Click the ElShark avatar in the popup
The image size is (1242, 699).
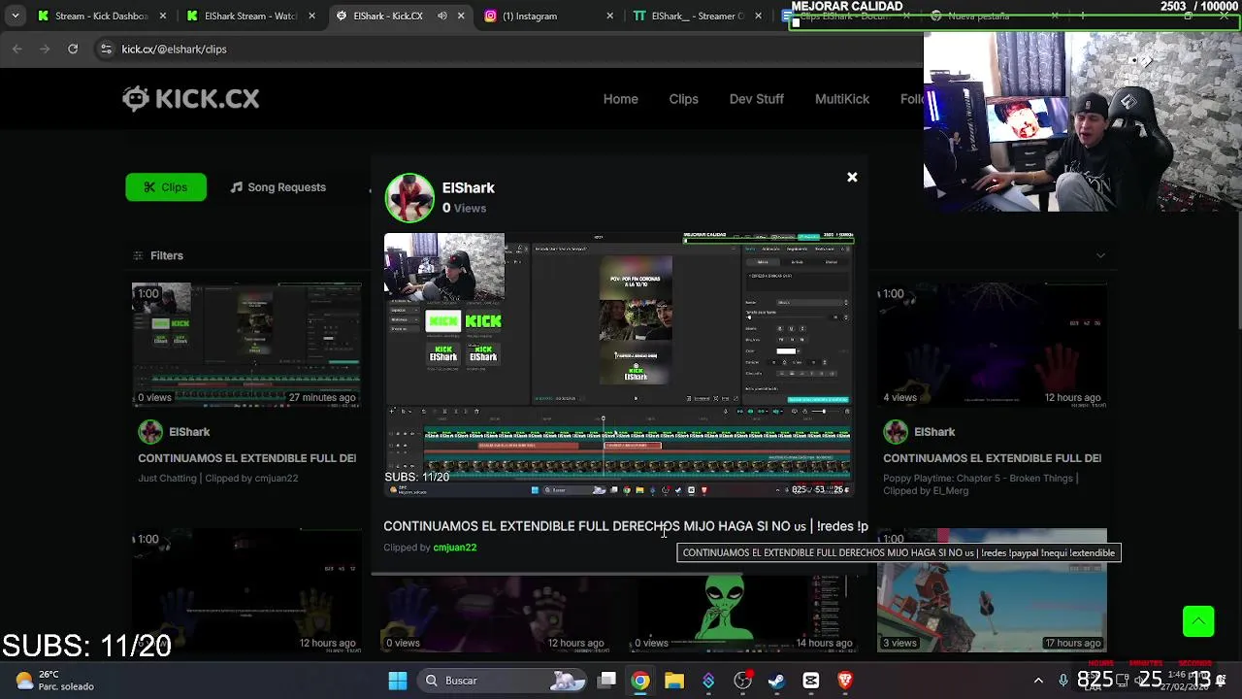[x=409, y=197]
